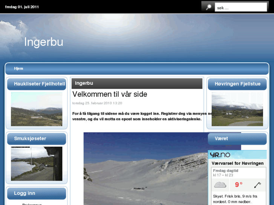Image resolution: width=274 pixels, height=205 pixels.
Task: Click the wind direction arrow icon
Action: point(257,185)
